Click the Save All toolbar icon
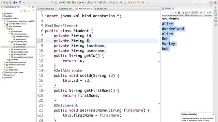The width and height of the screenshot is (218, 122). pyautogui.click(x=10, y=2)
